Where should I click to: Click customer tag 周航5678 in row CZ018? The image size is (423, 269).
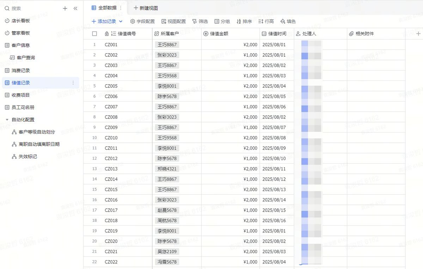pyautogui.click(x=167, y=220)
